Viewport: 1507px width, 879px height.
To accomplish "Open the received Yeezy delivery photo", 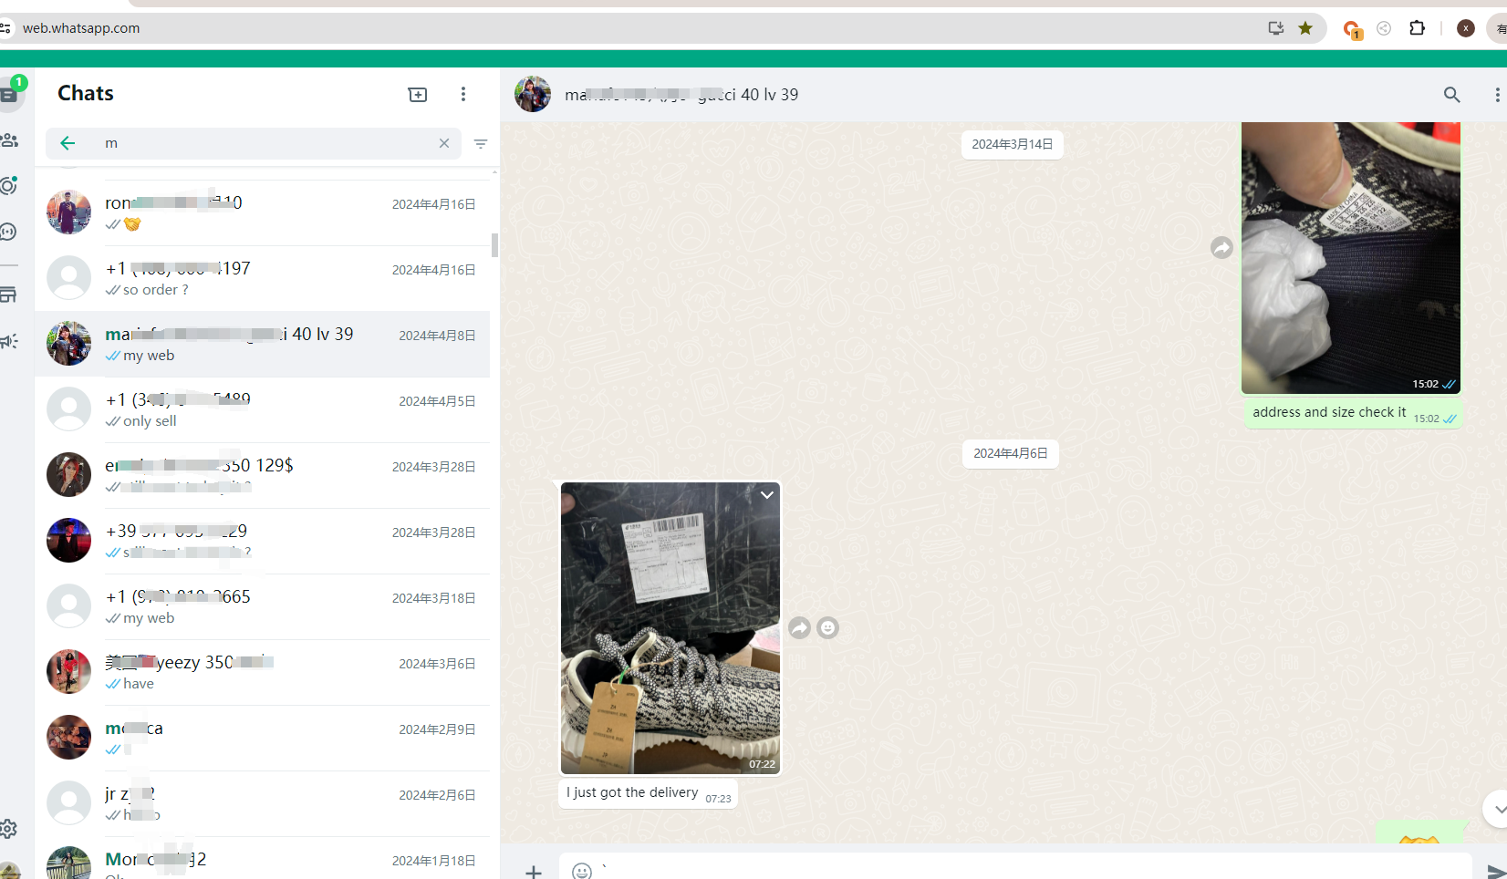I will coord(670,629).
